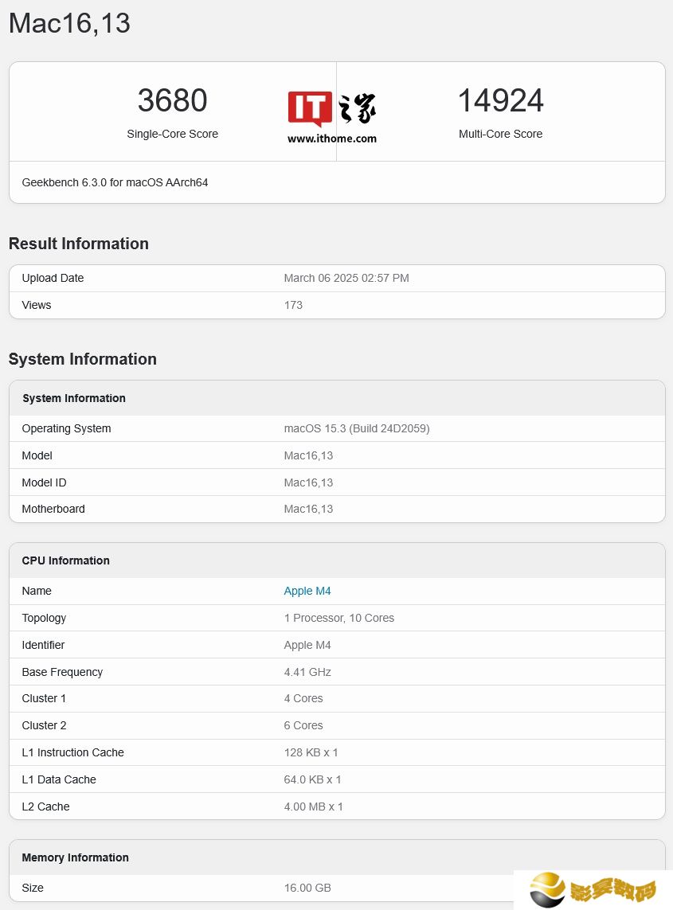Click the Mac16,13 page title
This screenshot has height=910, width=673.
69,24
